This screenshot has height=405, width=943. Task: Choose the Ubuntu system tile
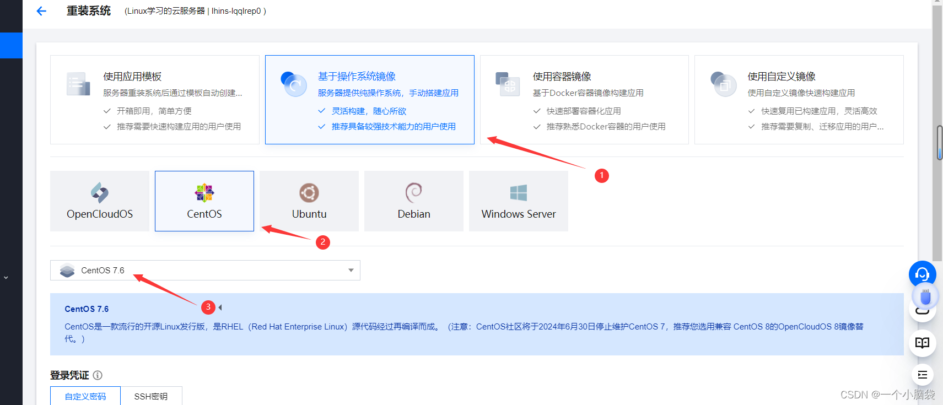[309, 201]
